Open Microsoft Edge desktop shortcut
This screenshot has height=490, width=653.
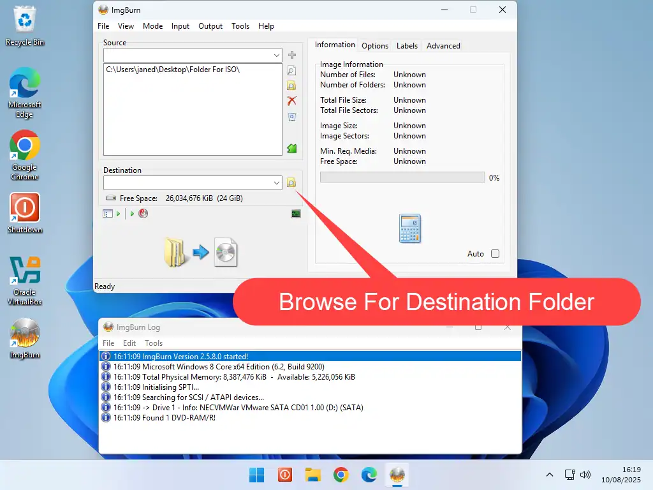point(25,93)
